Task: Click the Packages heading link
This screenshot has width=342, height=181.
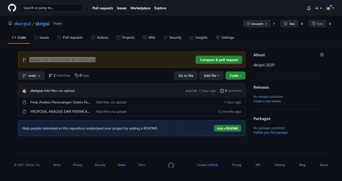Action: (262, 118)
